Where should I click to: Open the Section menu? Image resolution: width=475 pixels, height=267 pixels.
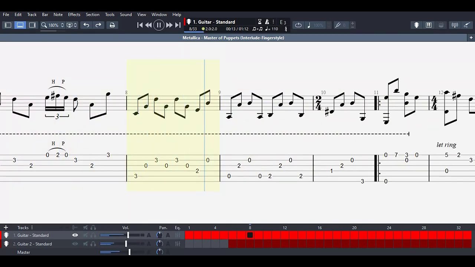tap(92, 14)
